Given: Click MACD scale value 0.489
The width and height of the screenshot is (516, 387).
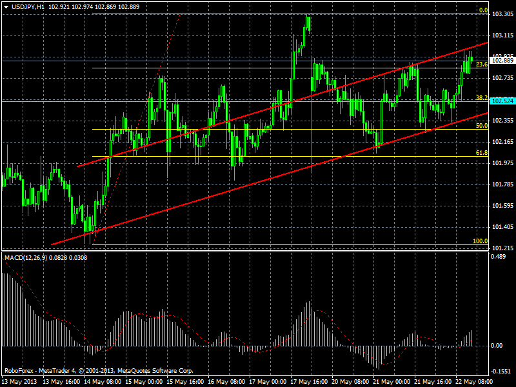Looking at the screenshot, I should click(498, 256).
